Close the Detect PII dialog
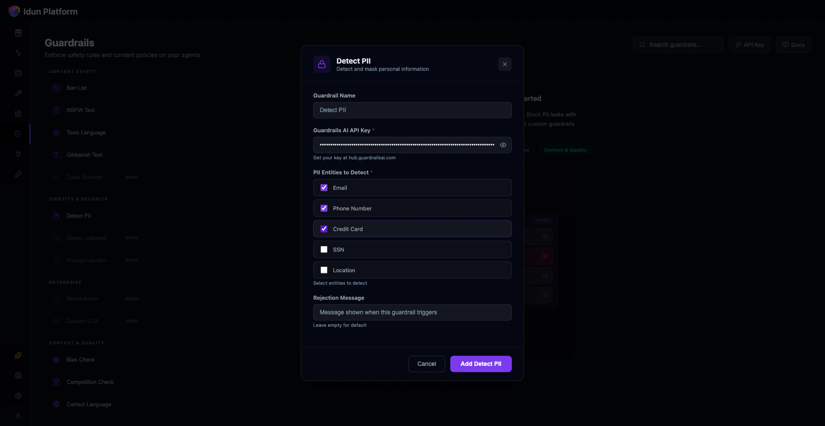825x426 pixels. click(x=505, y=64)
